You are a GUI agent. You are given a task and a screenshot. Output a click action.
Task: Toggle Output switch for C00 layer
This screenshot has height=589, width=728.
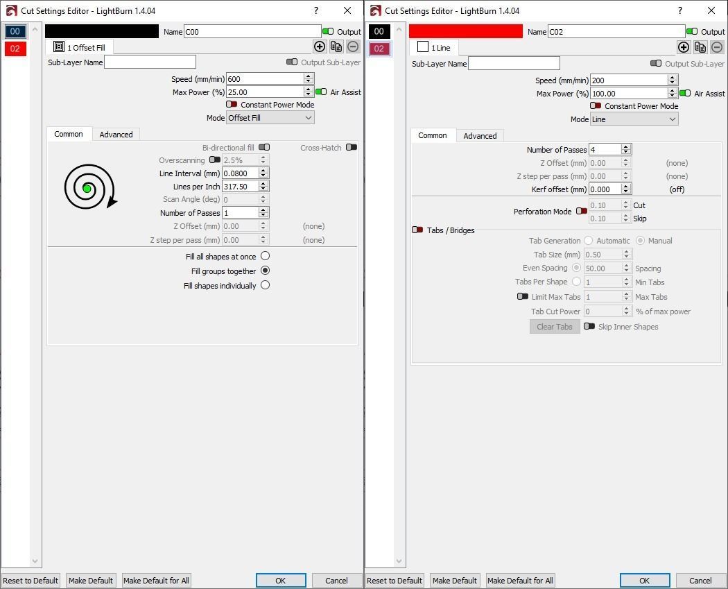pos(328,32)
